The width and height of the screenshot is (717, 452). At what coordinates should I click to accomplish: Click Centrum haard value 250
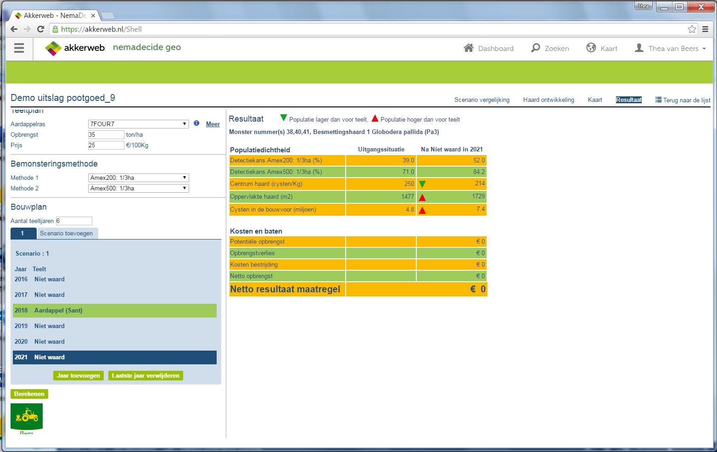pos(409,184)
